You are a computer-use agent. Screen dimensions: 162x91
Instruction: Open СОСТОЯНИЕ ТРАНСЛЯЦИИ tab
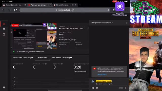(62, 58)
